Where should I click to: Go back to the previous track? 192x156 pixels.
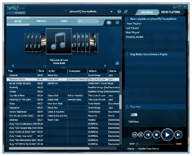point(148,134)
